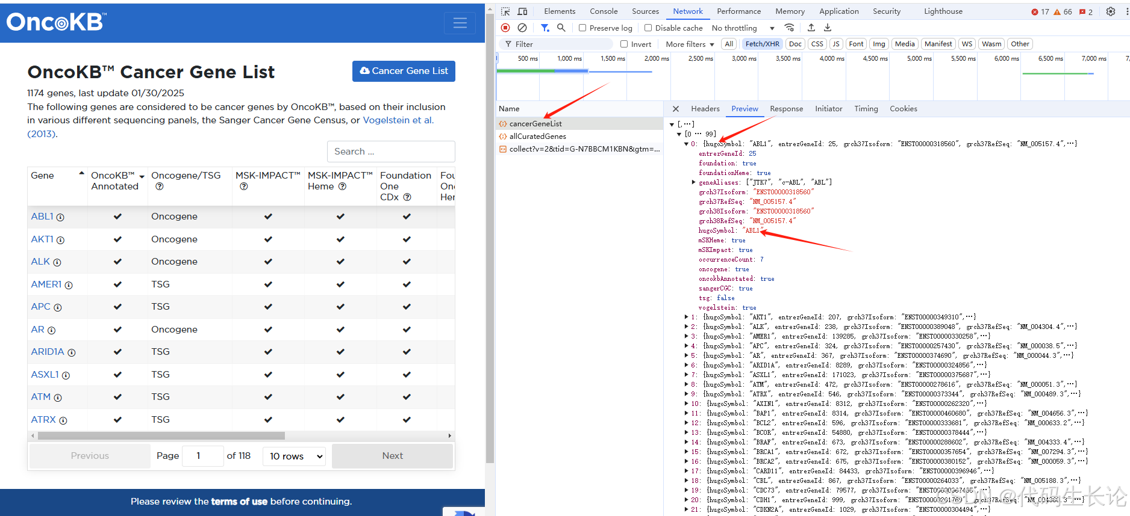The width and height of the screenshot is (1130, 516).
Task: Click help icon beside MSK-IMPACT Heme
Action: (342, 186)
